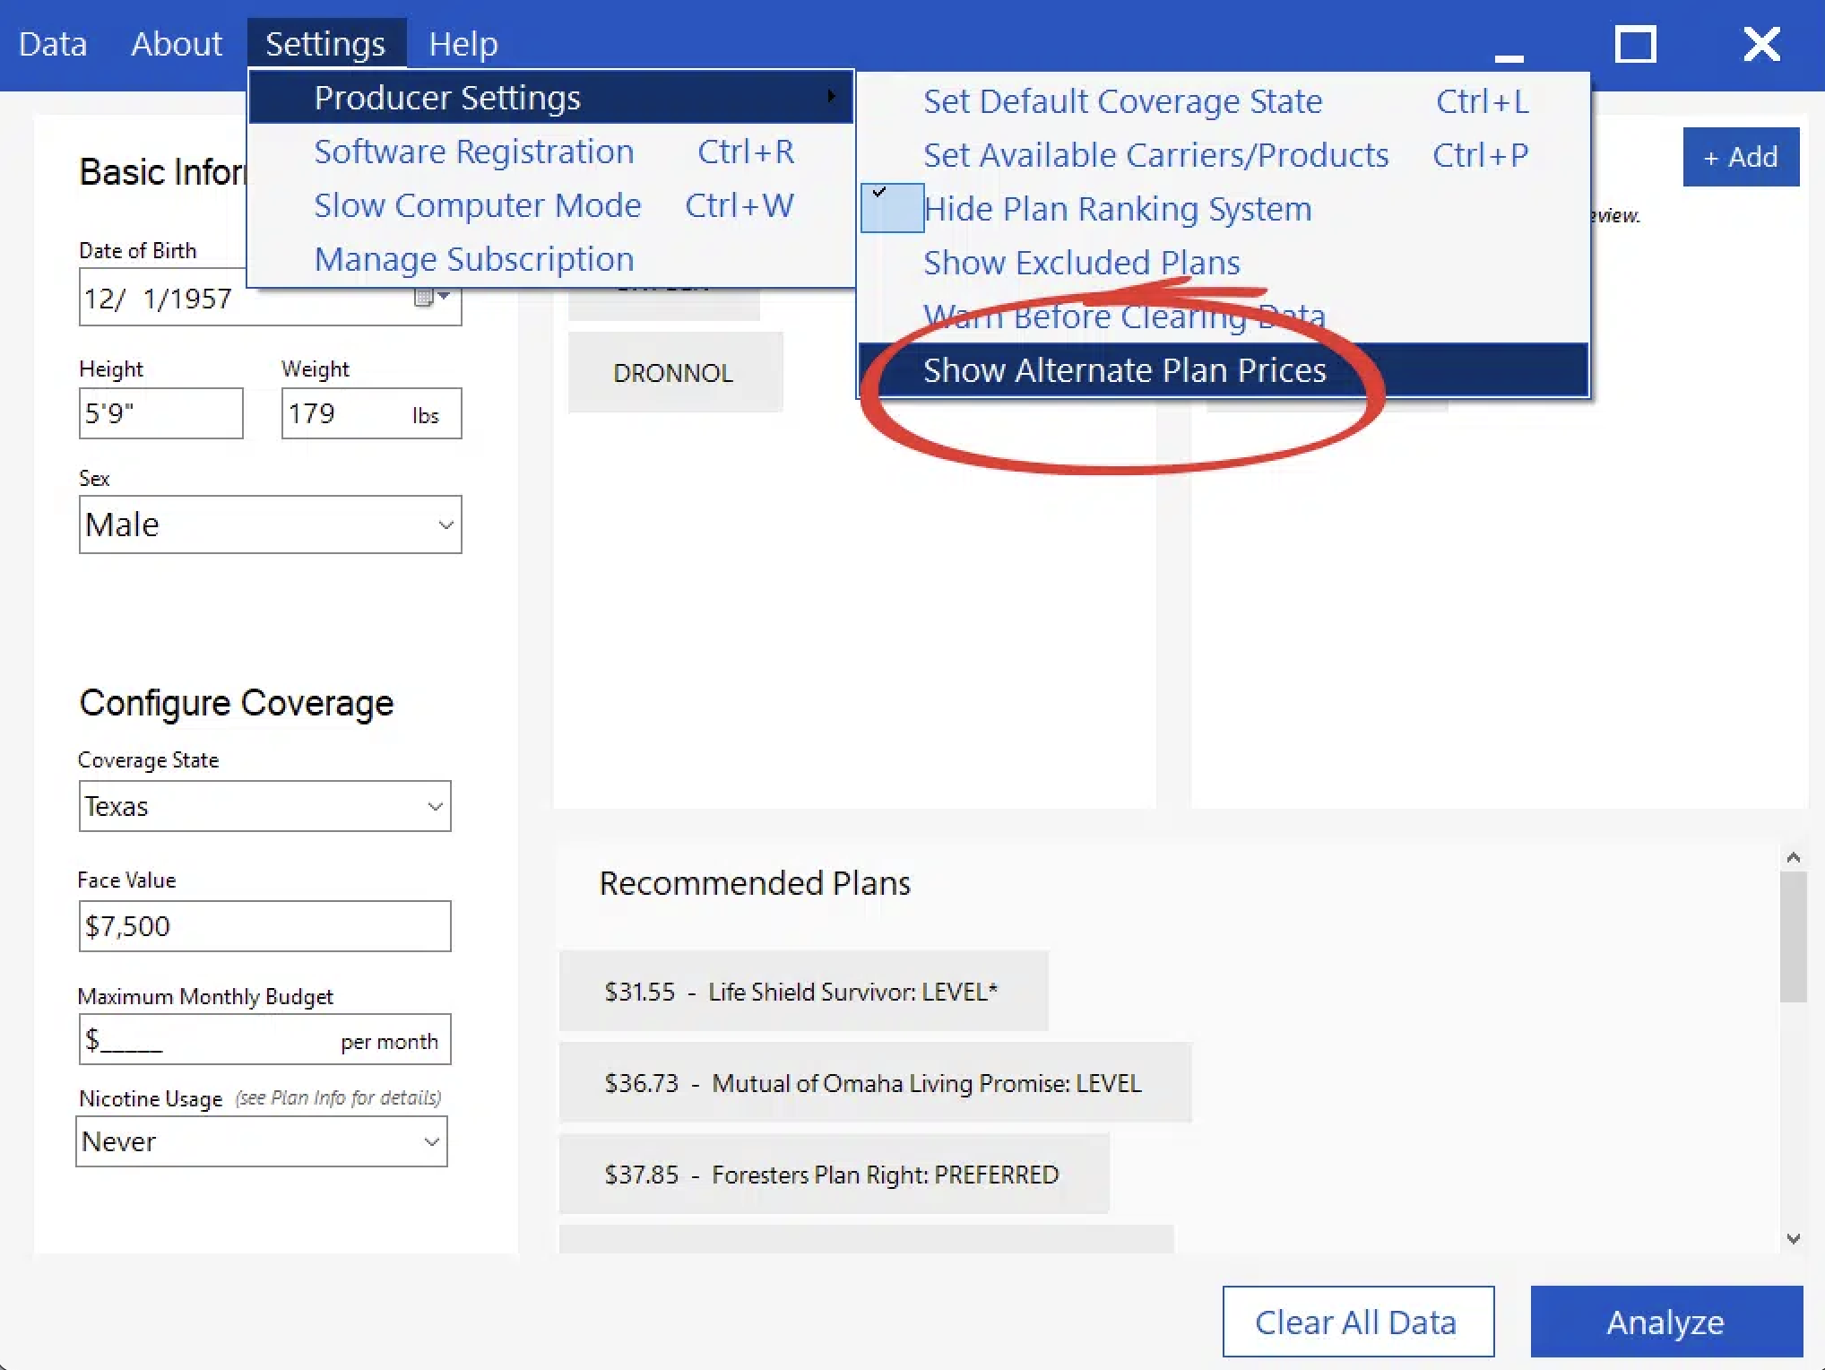
Task: Select the Mutual of Omaha Living Promise plan
Action: click(x=874, y=1083)
